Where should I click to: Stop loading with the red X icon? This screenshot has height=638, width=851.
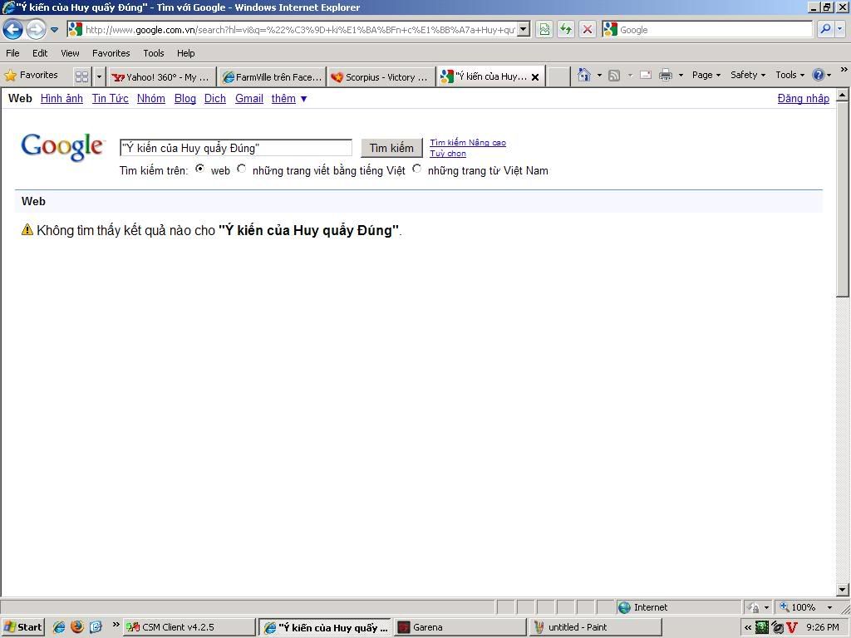[588, 29]
